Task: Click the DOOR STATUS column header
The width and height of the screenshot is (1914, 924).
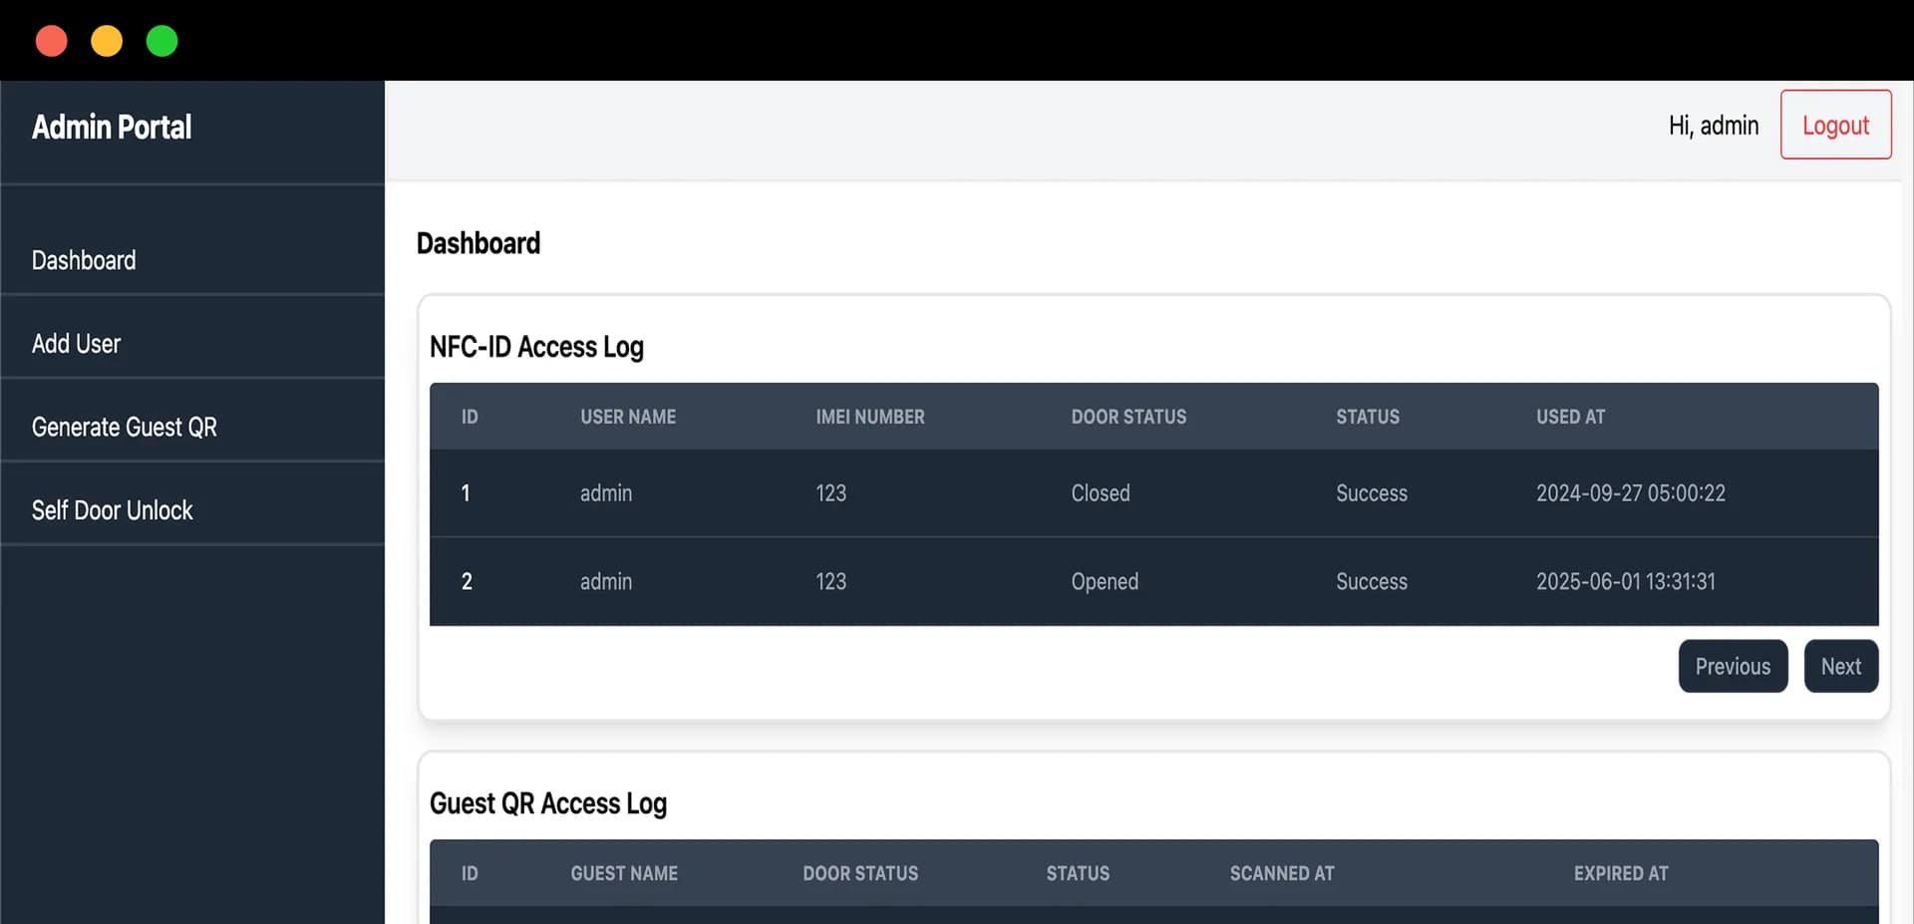Action: pyautogui.click(x=1128, y=417)
